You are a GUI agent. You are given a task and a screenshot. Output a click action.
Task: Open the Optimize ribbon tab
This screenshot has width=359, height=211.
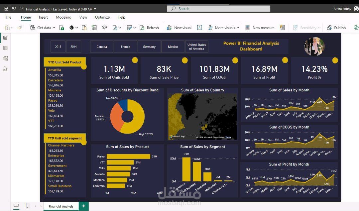[x=102, y=17]
